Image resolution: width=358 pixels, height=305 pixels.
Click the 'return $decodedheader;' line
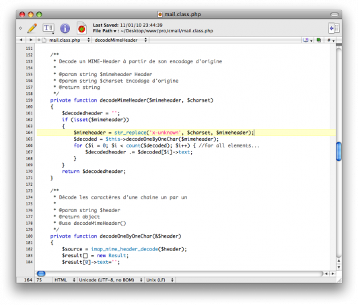coord(94,171)
